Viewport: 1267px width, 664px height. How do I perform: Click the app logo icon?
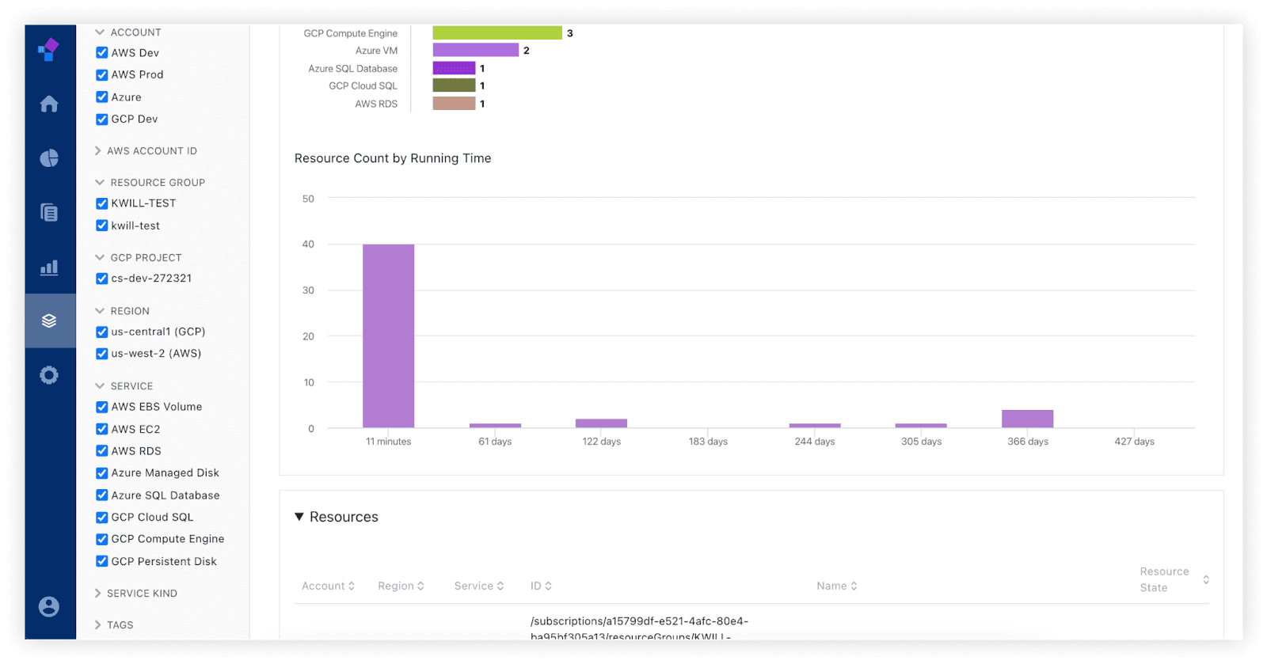[48, 50]
